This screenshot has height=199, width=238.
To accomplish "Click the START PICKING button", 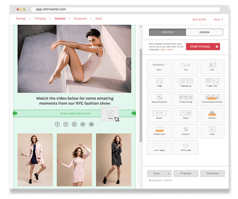I will (200, 47).
